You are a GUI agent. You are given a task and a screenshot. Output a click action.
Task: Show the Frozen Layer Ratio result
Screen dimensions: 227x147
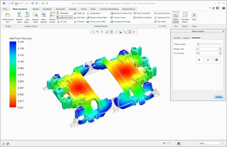(x=96, y=22)
